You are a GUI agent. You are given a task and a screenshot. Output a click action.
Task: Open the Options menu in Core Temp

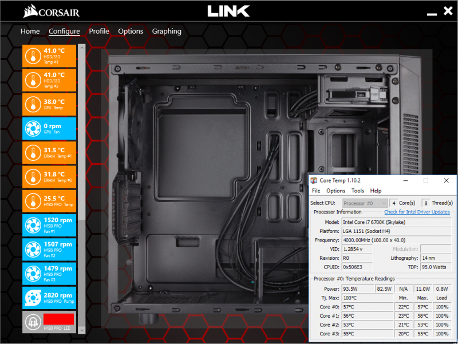pyautogui.click(x=335, y=191)
